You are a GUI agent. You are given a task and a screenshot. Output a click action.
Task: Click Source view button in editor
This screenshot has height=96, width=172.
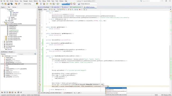40,10
